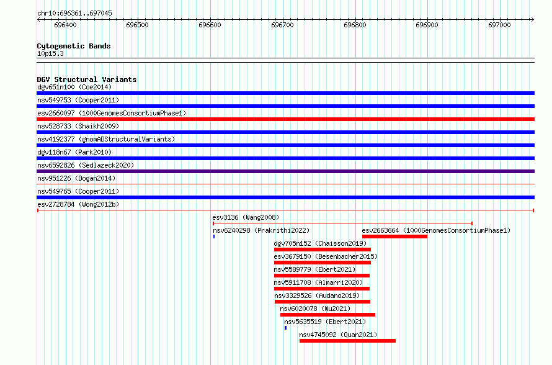Click the 697000 ruler coordinate

pyautogui.click(x=499, y=25)
